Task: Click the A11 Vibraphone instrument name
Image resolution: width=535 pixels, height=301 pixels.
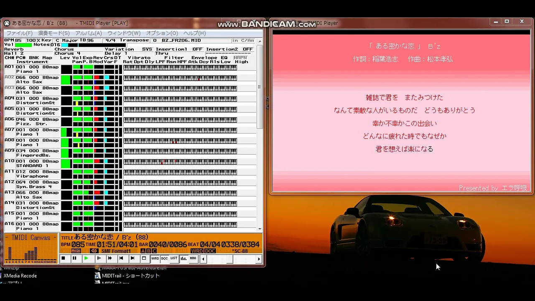Action: pyautogui.click(x=32, y=176)
